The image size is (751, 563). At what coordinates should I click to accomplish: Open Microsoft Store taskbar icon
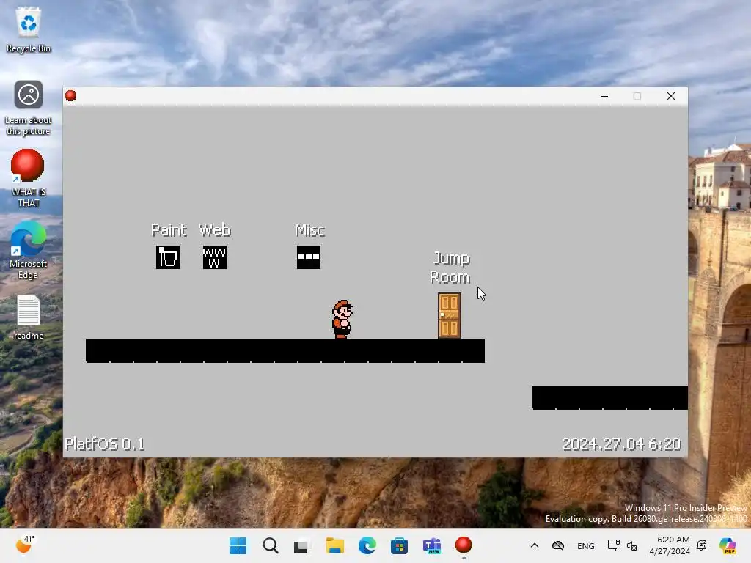click(x=399, y=545)
